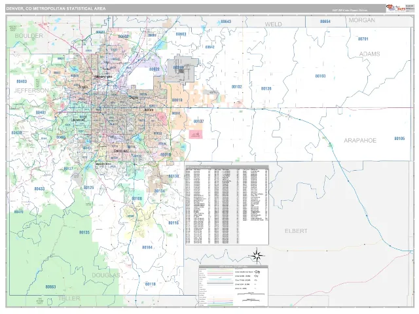The height and width of the screenshot is (314, 419).
Task: Click ZIP code 80103 label
Action: point(320,76)
